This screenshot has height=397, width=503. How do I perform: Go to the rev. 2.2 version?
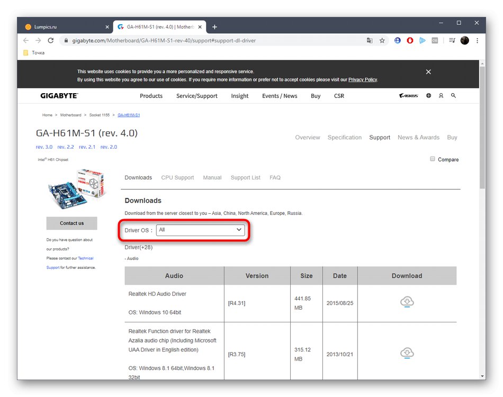pyautogui.click(x=66, y=147)
